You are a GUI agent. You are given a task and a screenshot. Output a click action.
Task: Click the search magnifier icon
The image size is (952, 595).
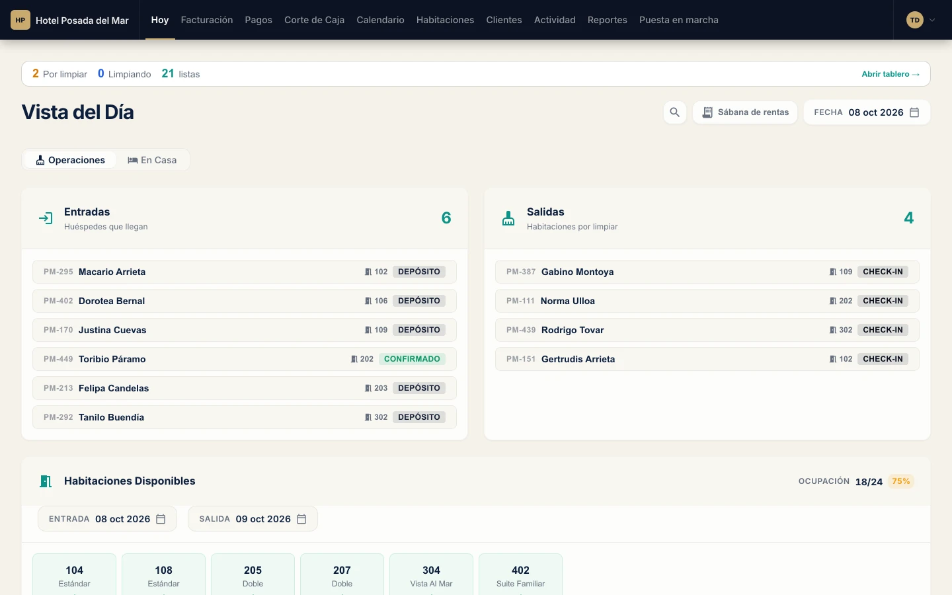pyautogui.click(x=674, y=112)
